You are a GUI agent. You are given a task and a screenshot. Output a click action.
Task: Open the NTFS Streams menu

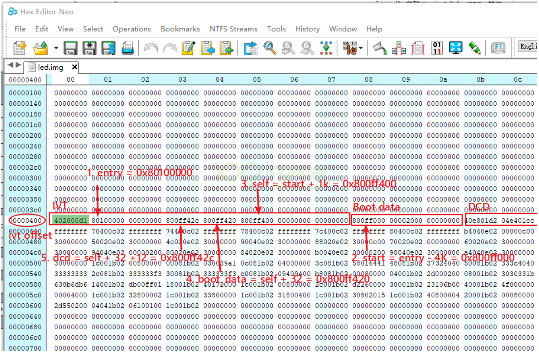[233, 29]
